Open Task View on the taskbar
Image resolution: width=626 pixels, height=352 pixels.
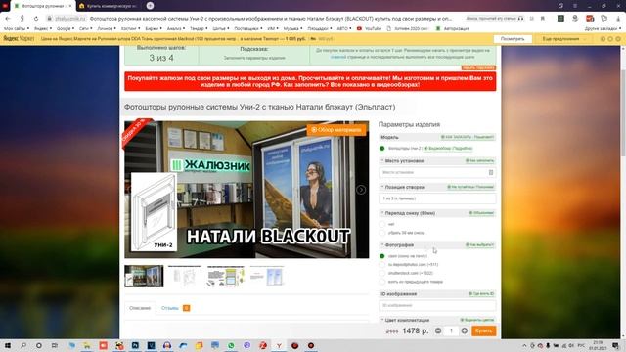[x=55, y=345]
